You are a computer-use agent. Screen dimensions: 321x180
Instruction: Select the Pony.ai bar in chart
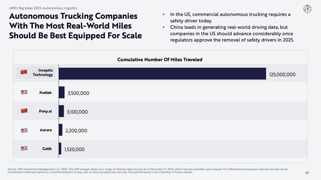pyautogui.click(x=61, y=111)
